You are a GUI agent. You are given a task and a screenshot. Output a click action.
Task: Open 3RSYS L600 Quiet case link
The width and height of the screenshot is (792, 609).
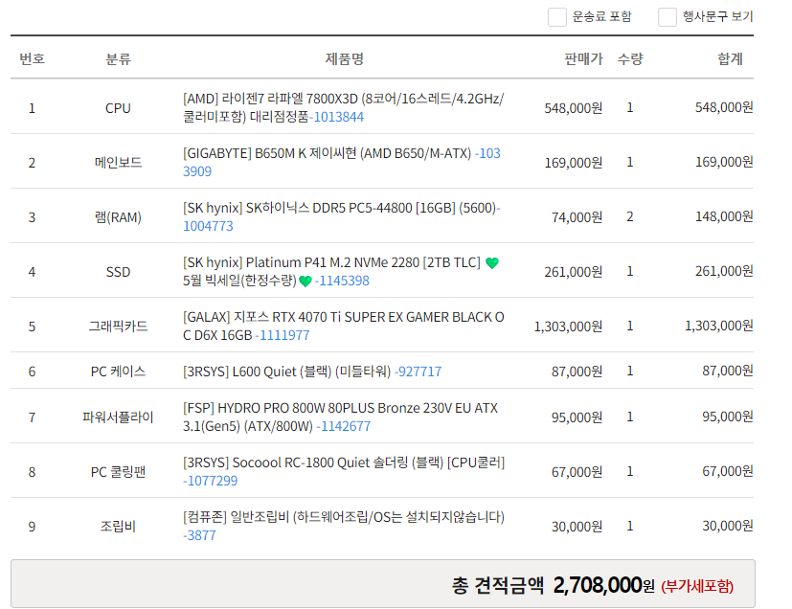(x=312, y=372)
